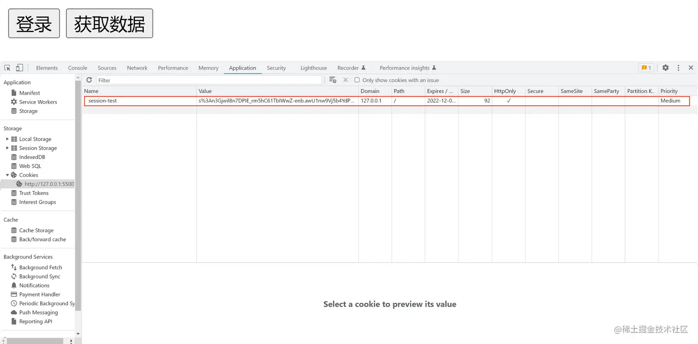This screenshot has height=344, width=698.
Task: Sort cookies by the Priority column header
Action: (678, 91)
